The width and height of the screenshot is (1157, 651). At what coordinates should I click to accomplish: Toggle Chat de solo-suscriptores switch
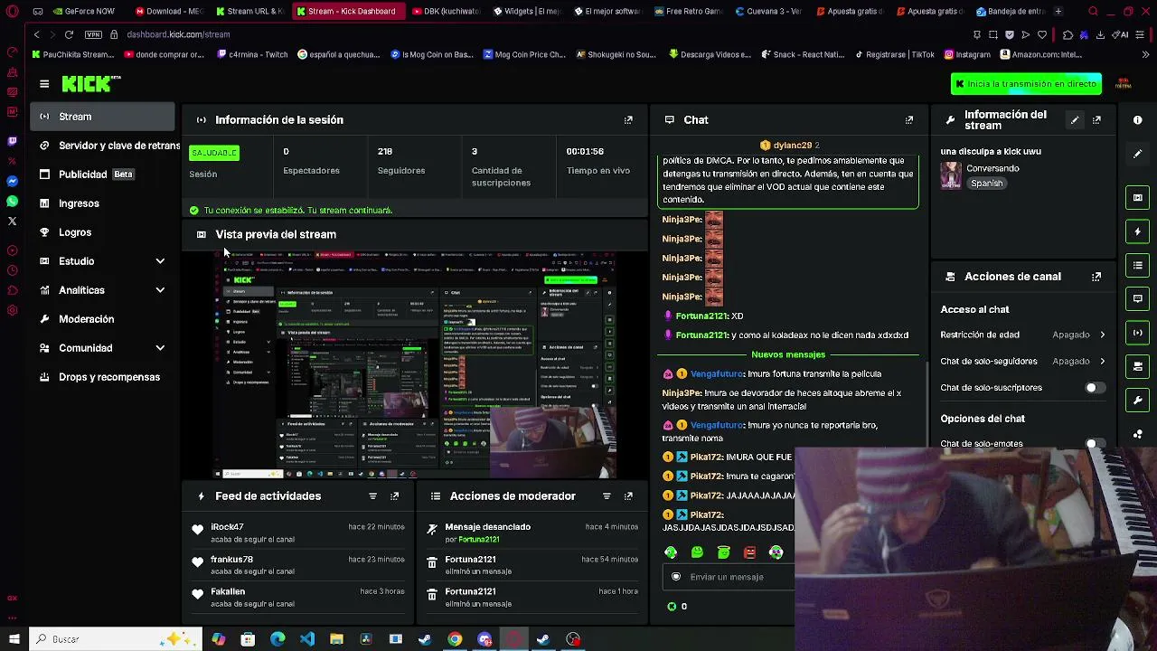(x=1095, y=388)
